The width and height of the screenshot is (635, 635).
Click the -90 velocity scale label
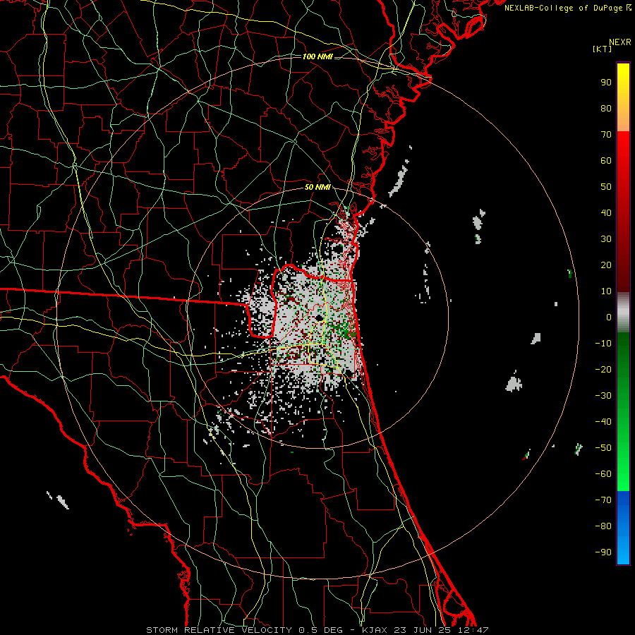pyautogui.click(x=603, y=552)
